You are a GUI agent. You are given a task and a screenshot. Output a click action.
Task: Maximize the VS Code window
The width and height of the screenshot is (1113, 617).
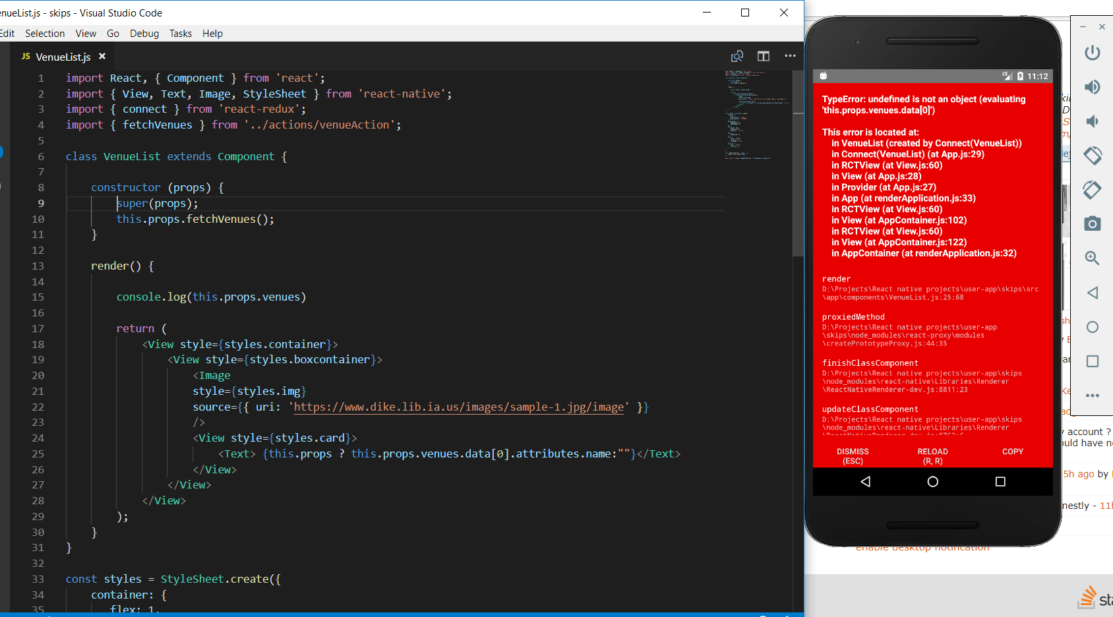pyautogui.click(x=745, y=13)
